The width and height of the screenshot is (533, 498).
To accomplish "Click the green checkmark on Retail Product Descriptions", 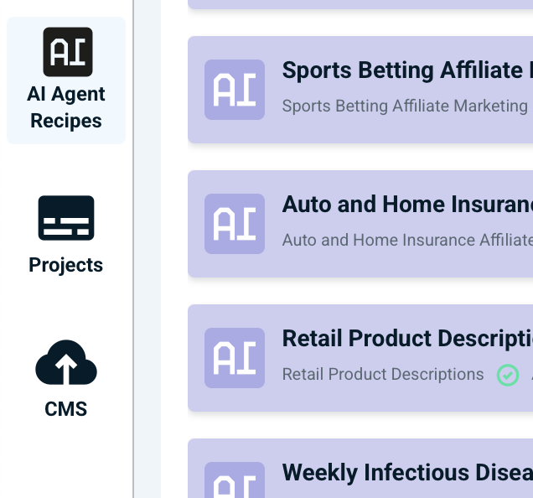I will pyautogui.click(x=508, y=375).
